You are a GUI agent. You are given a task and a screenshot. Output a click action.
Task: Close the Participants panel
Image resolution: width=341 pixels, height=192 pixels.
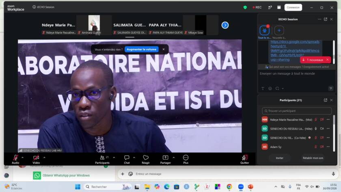331,100
